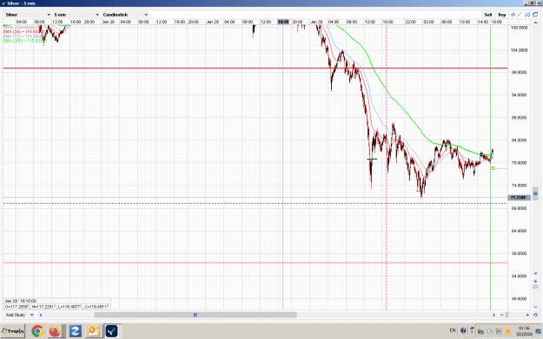Click the Buy button
Screen dimensions: 543x339
tap(502, 15)
